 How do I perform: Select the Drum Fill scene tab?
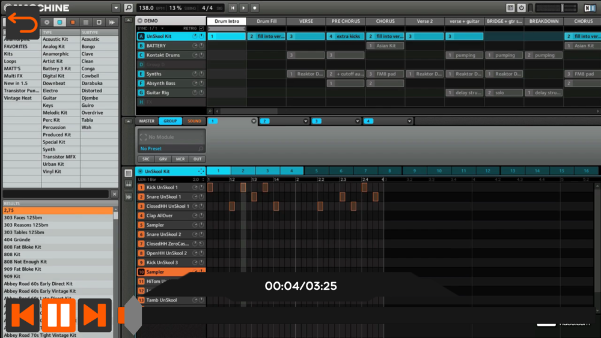[266, 21]
